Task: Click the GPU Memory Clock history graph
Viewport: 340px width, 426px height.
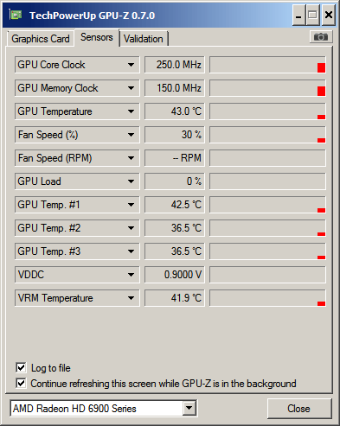Action: [267, 88]
